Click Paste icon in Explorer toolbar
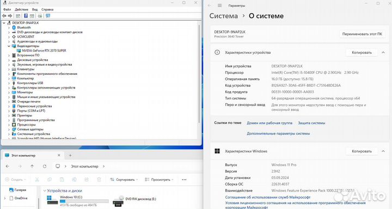Viewport: 392px width, 209px height. [x=62, y=180]
